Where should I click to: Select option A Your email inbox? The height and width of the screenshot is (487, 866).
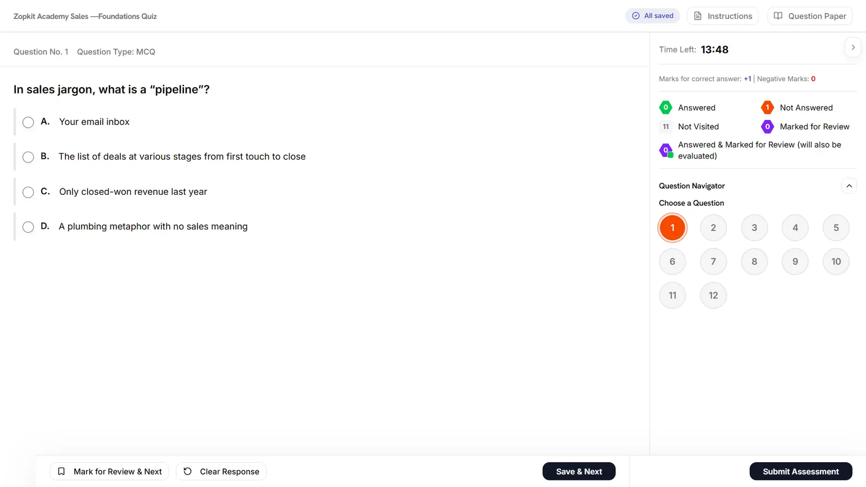coord(28,122)
